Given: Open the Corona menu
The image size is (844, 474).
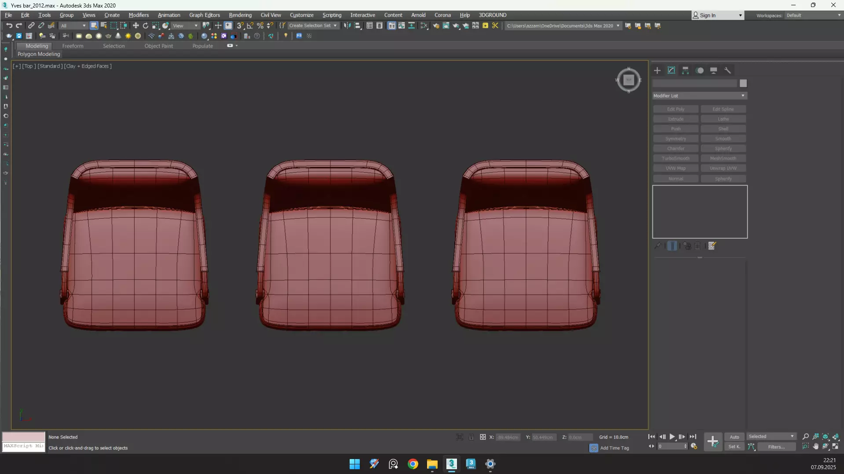Looking at the screenshot, I should pyautogui.click(x=442, y=15).
